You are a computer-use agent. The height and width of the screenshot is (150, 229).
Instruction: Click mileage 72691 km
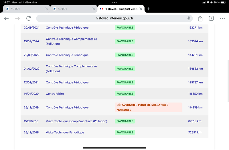[x=195, y=132]
